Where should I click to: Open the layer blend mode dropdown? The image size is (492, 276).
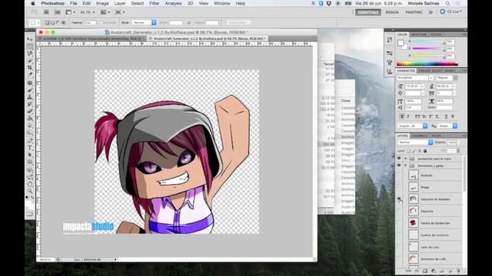point(415,143)
